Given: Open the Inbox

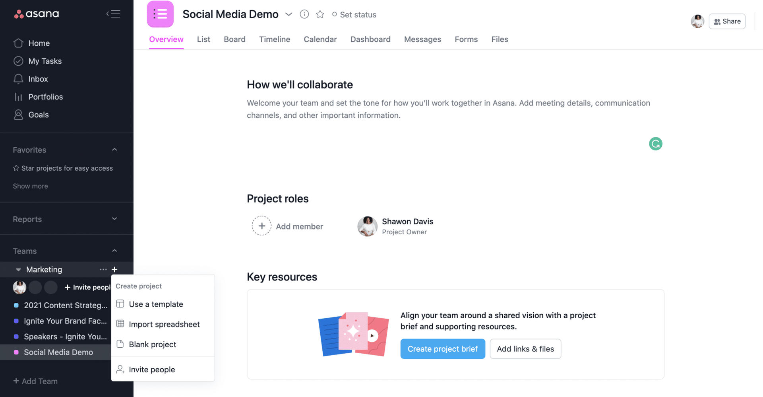Looking at the screenshot, I should point(31,79).
